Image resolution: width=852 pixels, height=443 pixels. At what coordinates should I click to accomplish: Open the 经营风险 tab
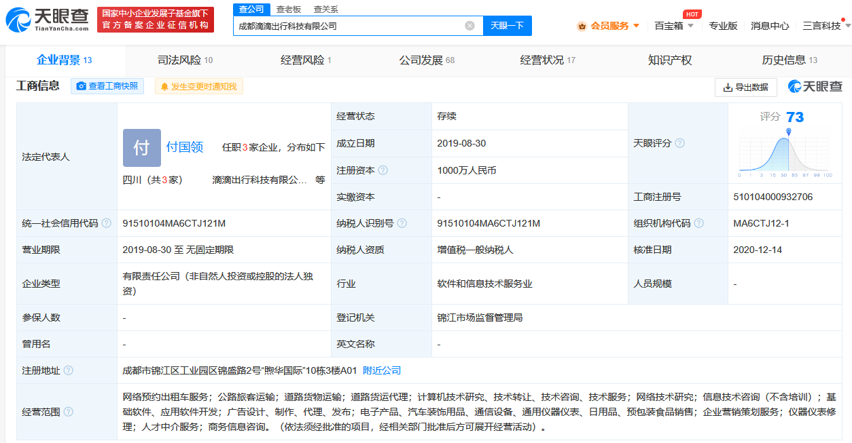(x=306, y=60)
